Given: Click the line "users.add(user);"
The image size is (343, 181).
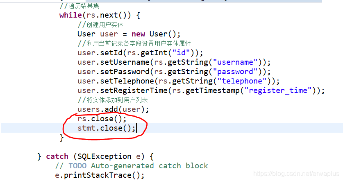Looking at the screenshot, I should 113,109.
